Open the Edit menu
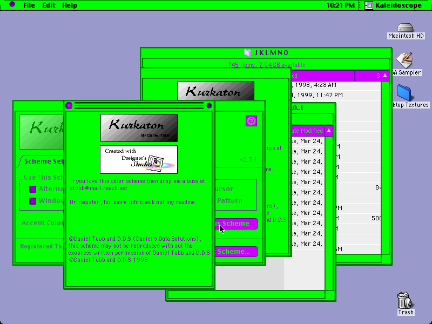 coord(49,5)
